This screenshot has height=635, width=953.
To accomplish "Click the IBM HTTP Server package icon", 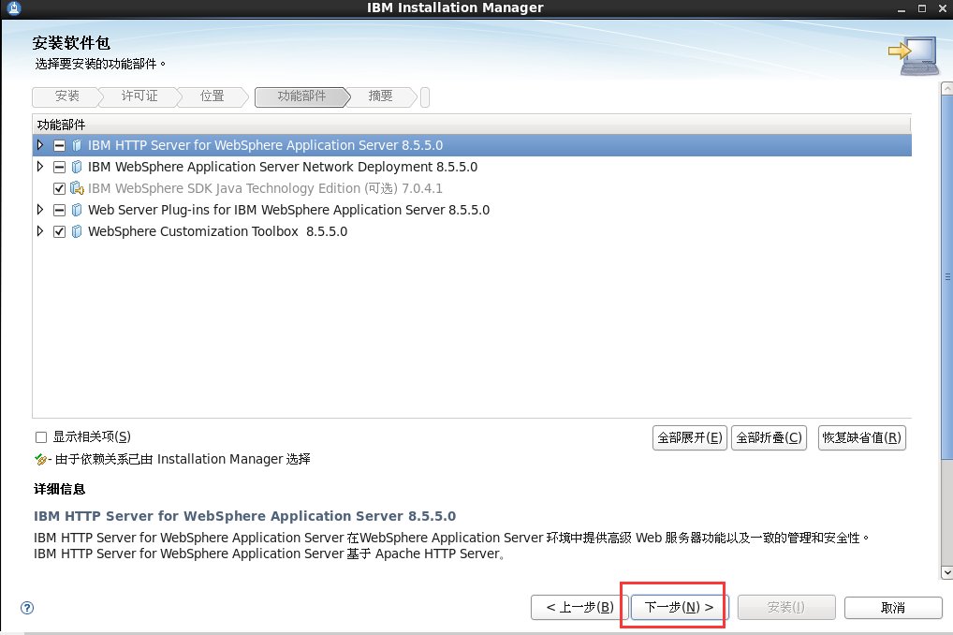I will click(x=77, y=145).
